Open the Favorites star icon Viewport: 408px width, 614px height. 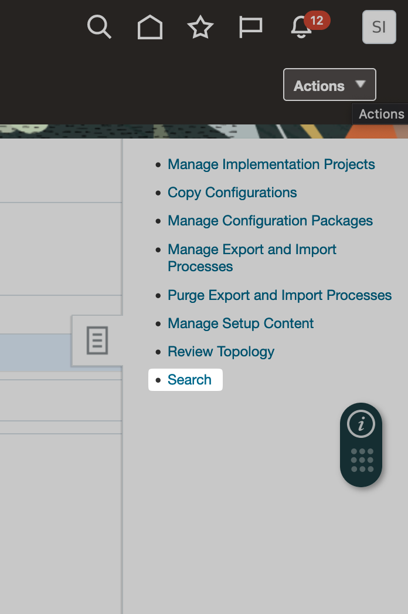tap(200, 27)
